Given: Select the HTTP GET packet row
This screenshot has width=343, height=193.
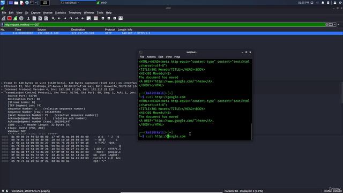Looking at the screenshot, I should pyautogui.click(x=171, y=33).
